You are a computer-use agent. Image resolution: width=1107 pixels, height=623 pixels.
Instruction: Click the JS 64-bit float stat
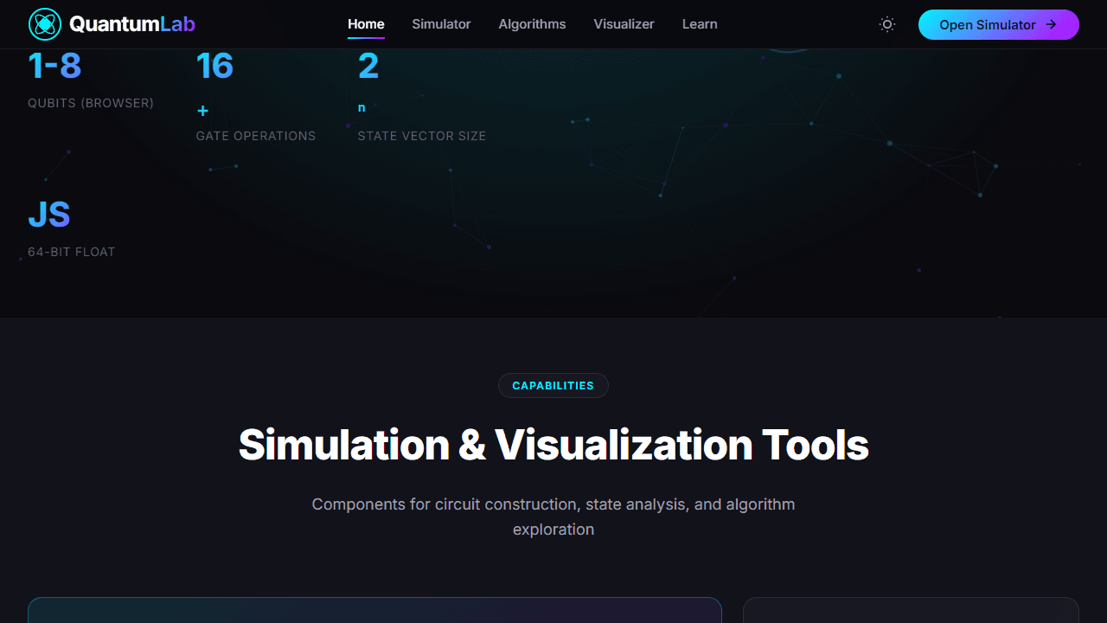tap(72, 229)
